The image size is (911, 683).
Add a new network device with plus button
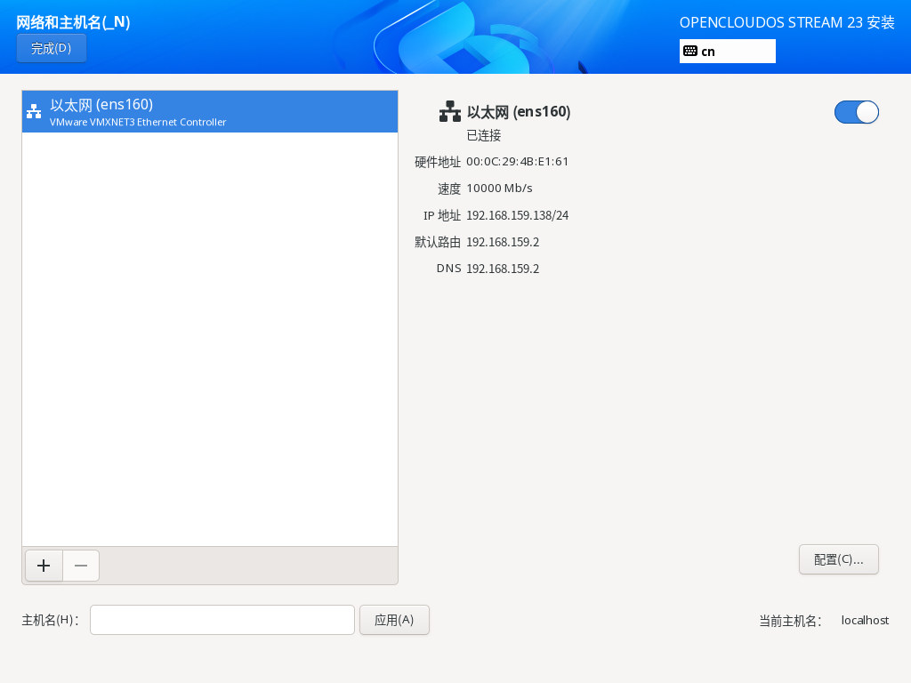coord(44,566)
